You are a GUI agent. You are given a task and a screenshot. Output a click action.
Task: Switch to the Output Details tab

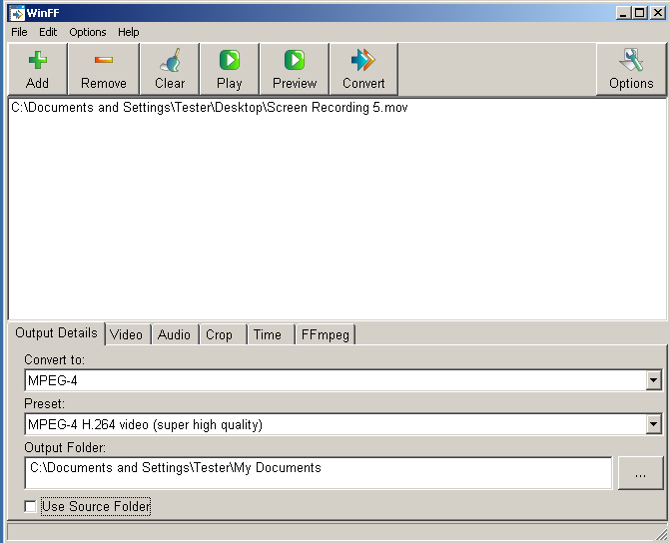click(x=56, y=333)
